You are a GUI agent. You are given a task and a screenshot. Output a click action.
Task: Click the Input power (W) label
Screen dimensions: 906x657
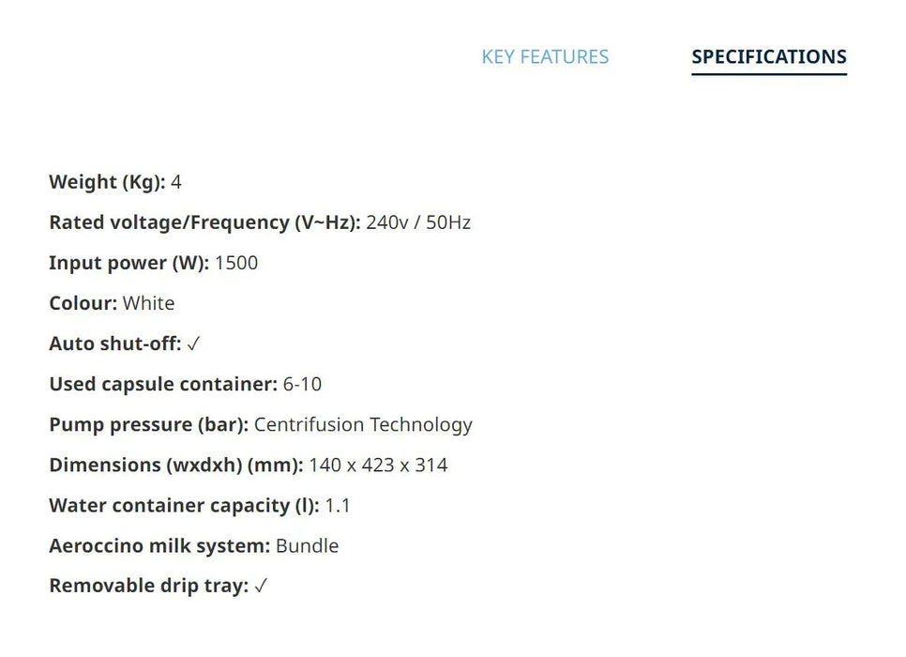click(x=128, y=263)
